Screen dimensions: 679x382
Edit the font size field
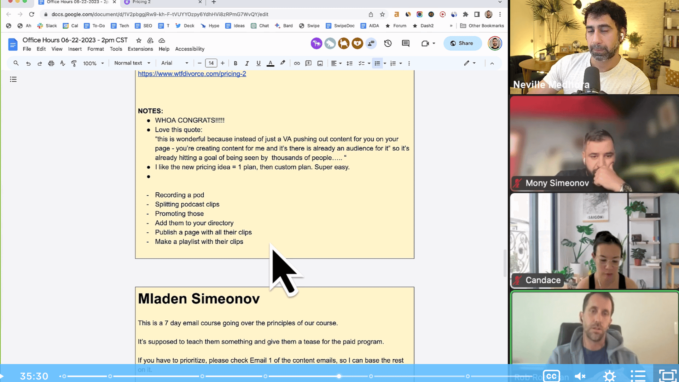[211, 63]
